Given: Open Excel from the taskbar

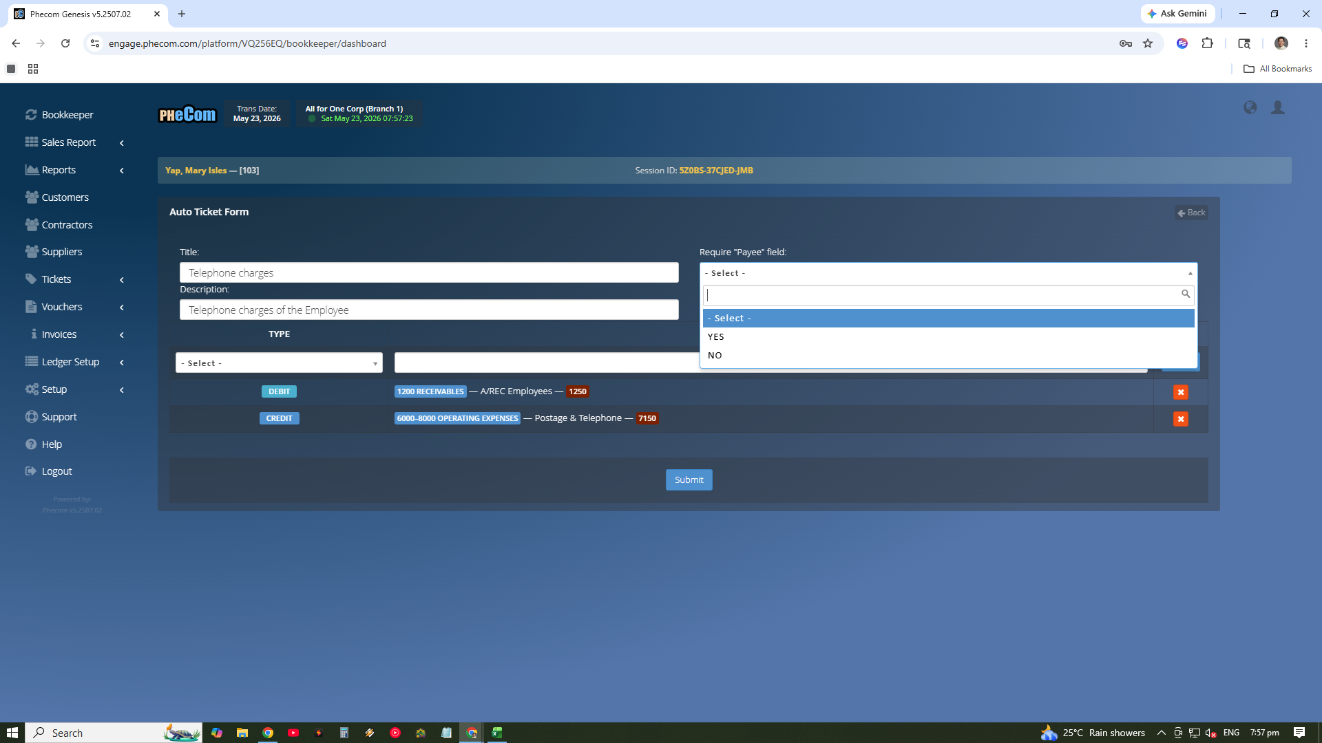Looking at the screenshot, I should 497,733.
